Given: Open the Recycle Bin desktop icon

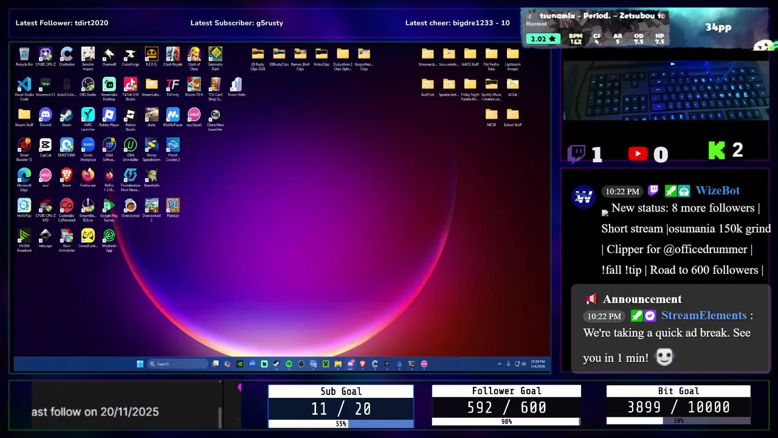Looking at the screenshot, I should [x=24, y=56].
